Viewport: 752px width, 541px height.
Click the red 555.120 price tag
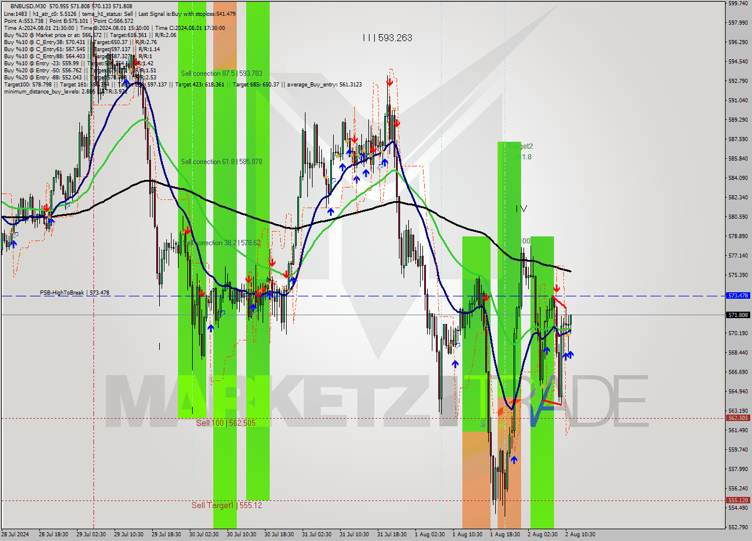pos(738,500)
